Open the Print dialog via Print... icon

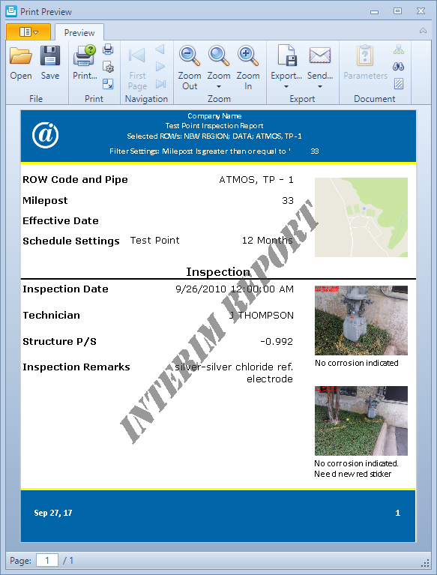click(85, 55)
